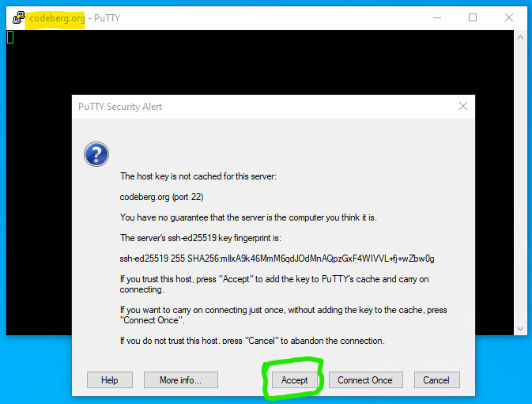Click the blue question mark icon
532x404 pixels.
96,154
